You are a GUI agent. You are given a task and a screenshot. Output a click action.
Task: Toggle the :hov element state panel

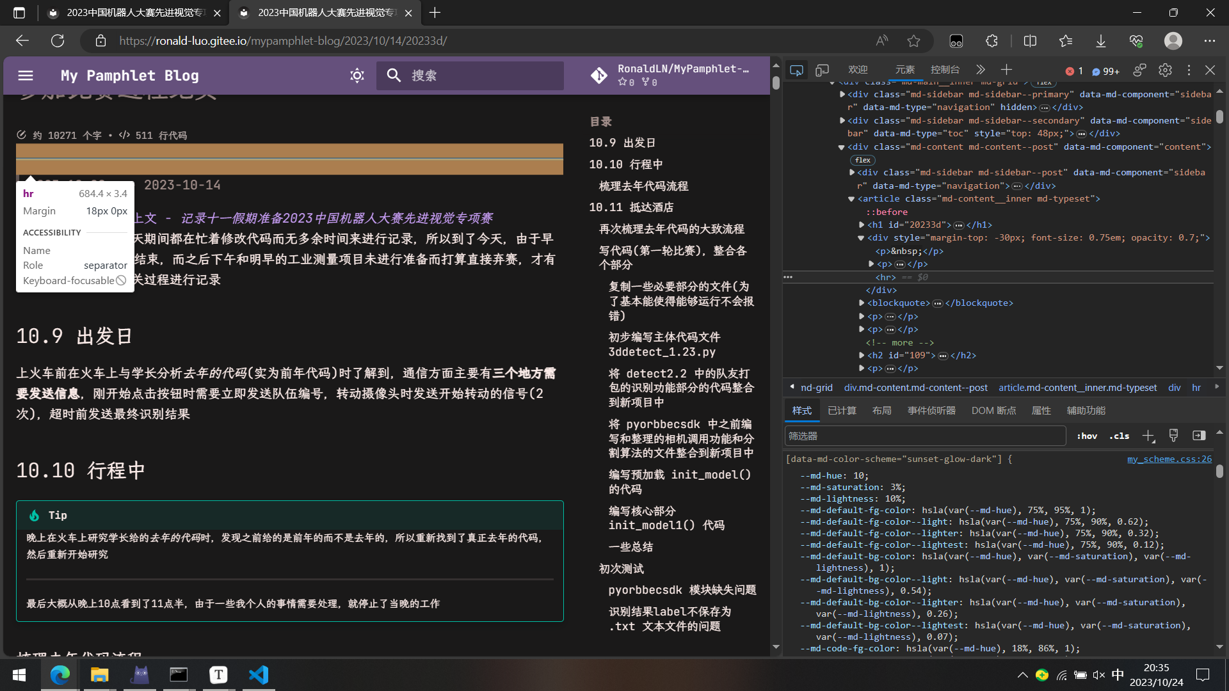[x=1087, y=436]
